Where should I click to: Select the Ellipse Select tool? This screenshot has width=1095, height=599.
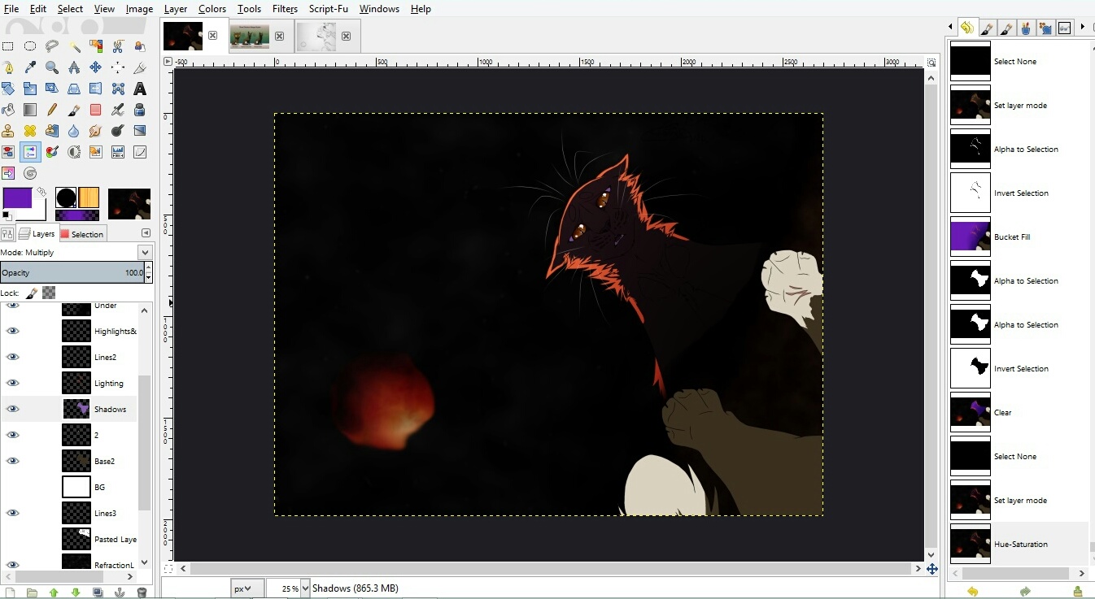tap(30, 46)
